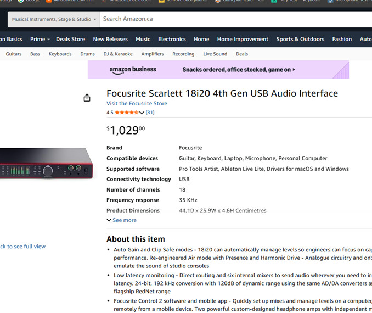Click the Connectivity technology USB value

[184, 180]
